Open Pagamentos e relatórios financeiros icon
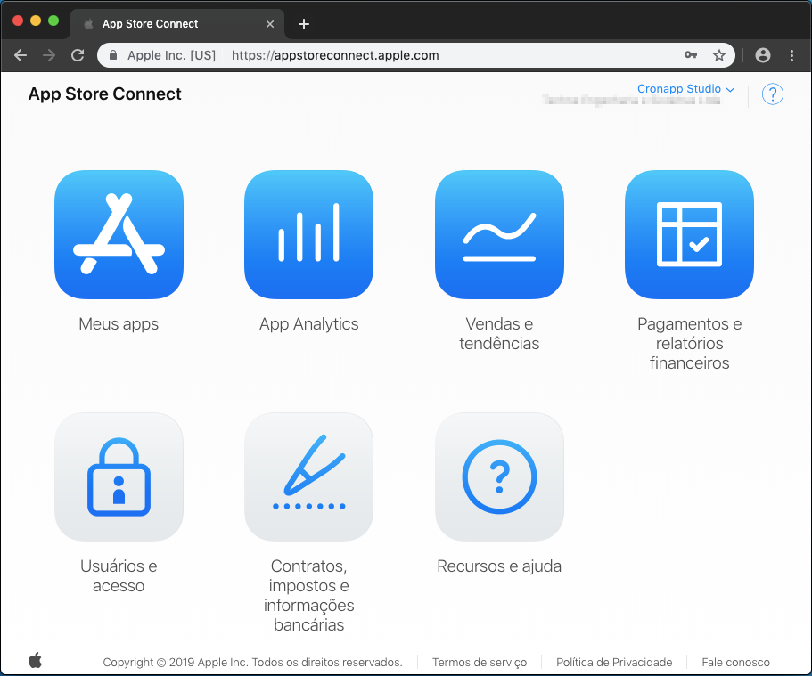Screen dimensions: 812x676 pyautogui.click(x=689, y=234)
